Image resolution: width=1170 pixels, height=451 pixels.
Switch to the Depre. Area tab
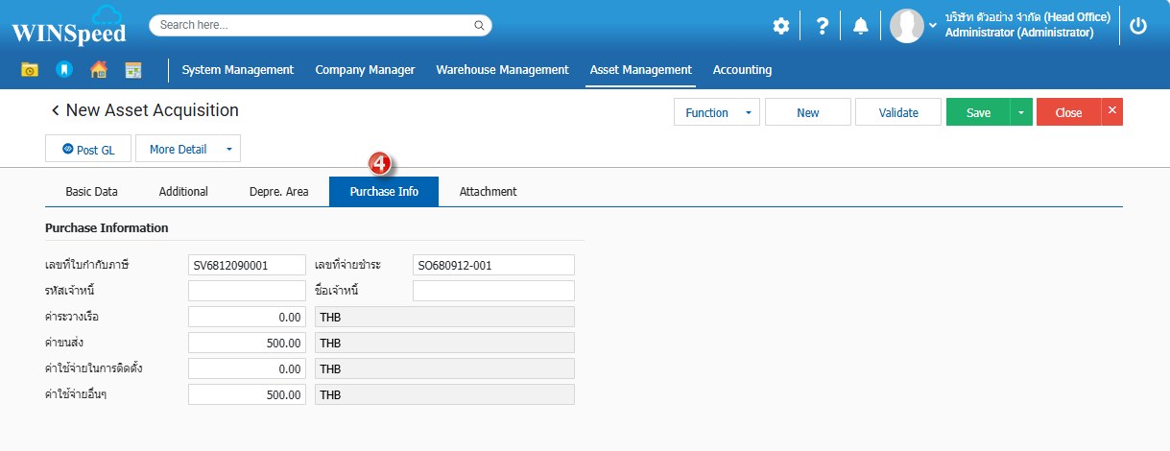pos(278,192)
